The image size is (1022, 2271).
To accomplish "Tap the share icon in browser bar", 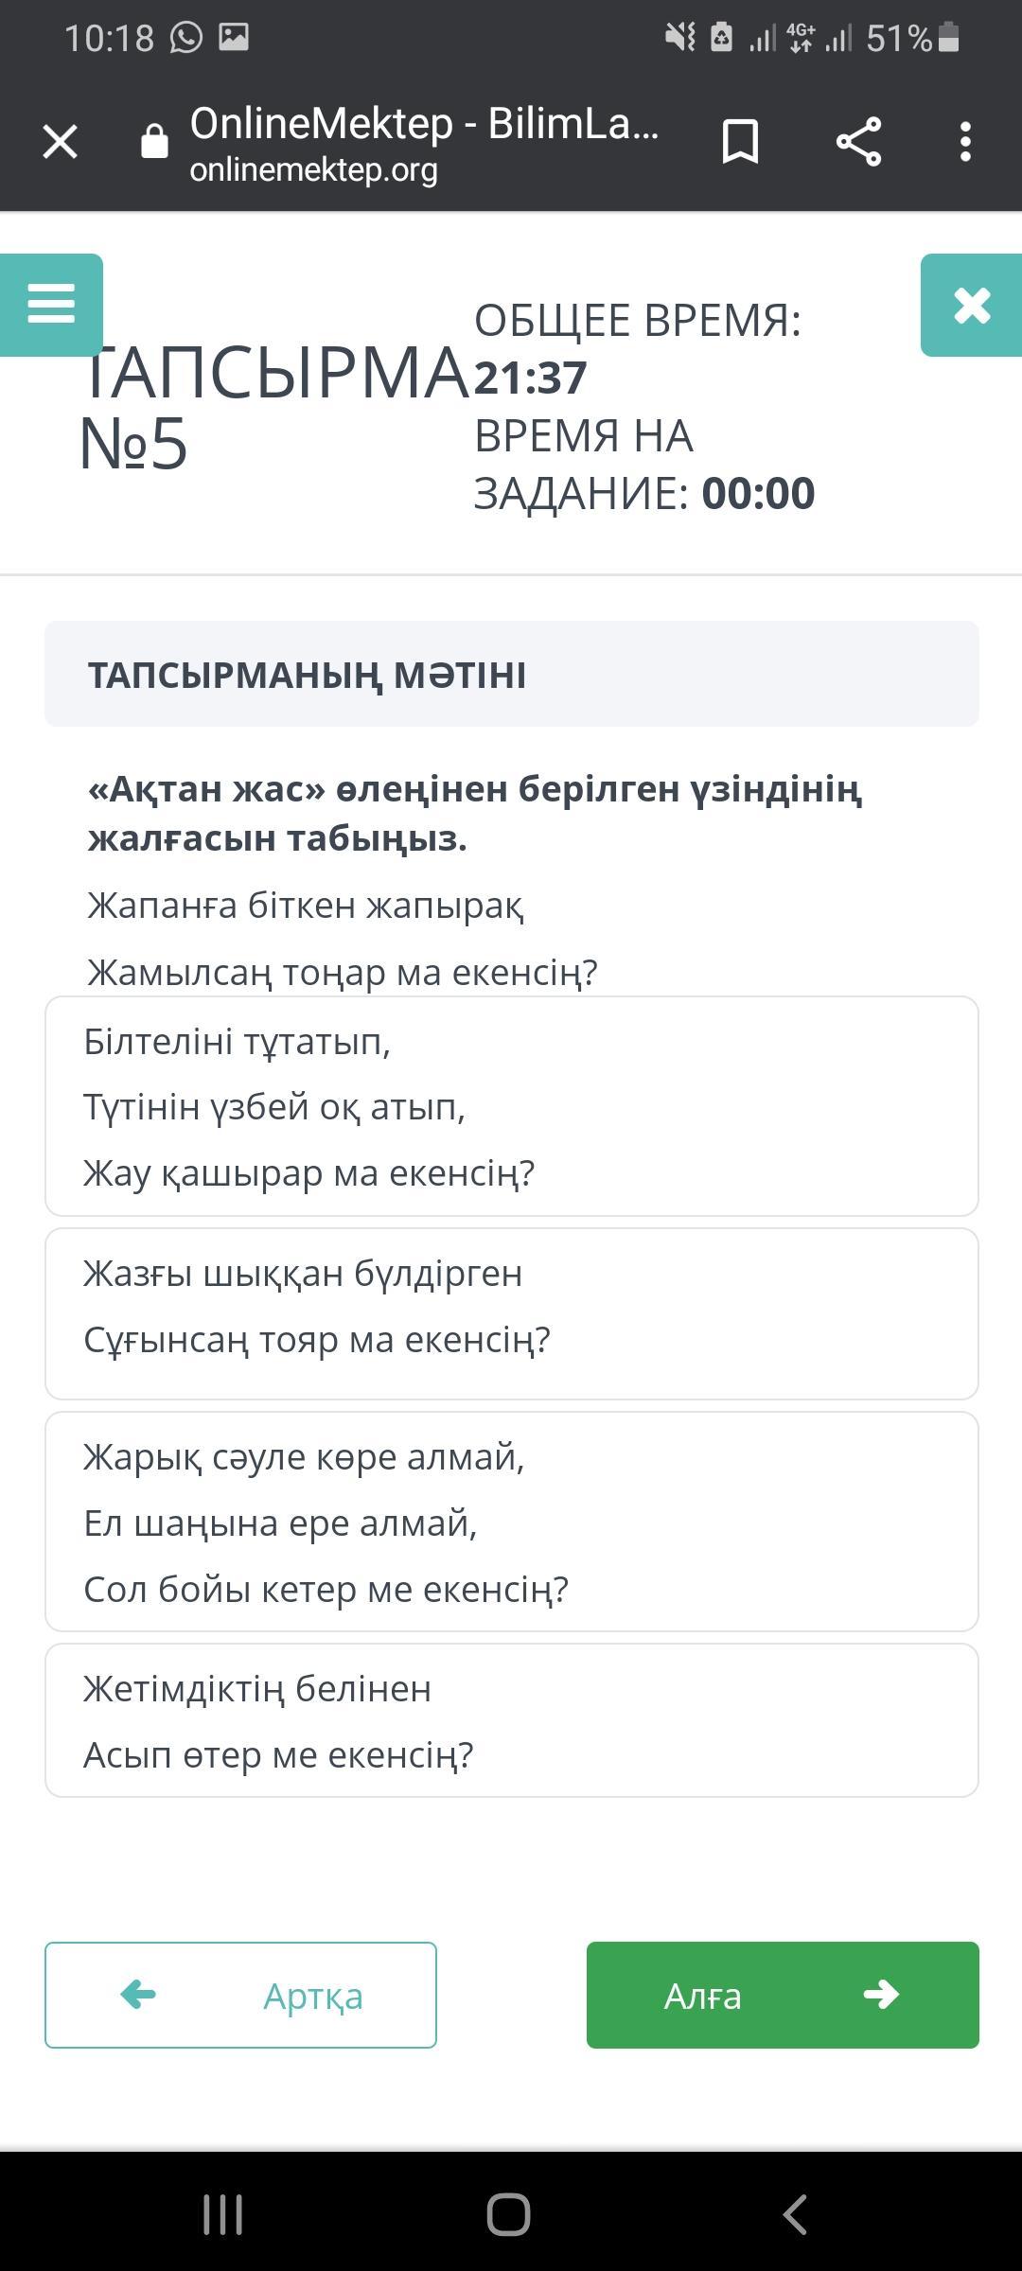I will (858, 142).
